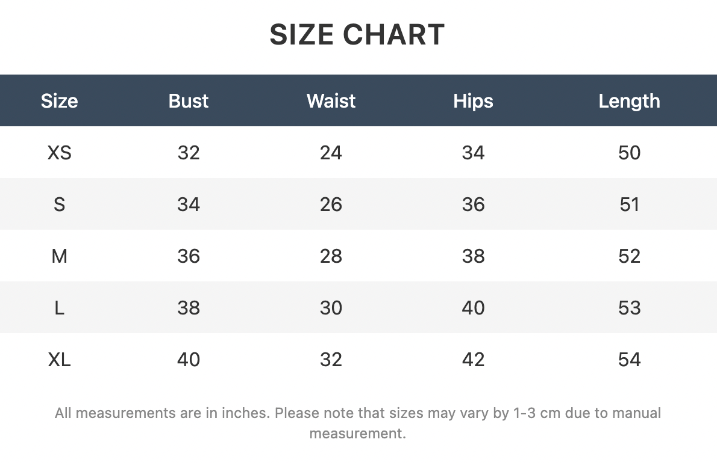The image size is (717, 463).
Task: Click the XS size row label
Action: coord(60,152)
